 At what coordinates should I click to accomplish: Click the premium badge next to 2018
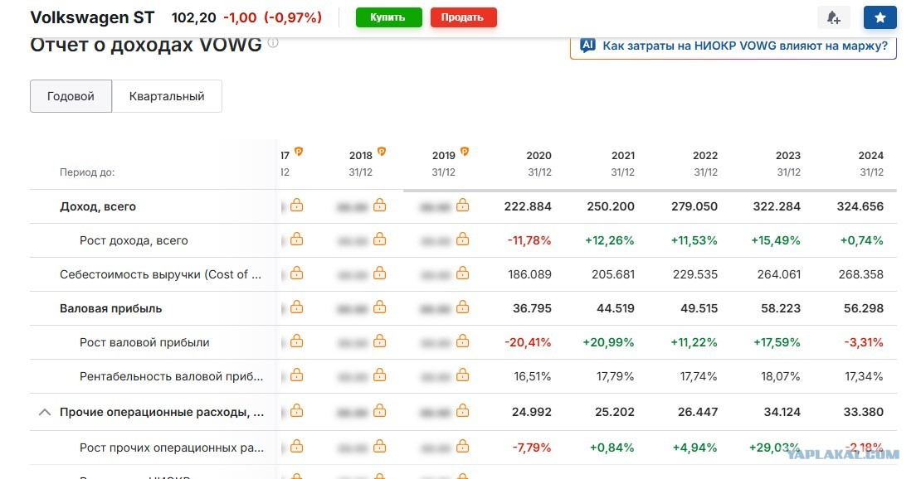pyautogui.click(x=382, y=152)
